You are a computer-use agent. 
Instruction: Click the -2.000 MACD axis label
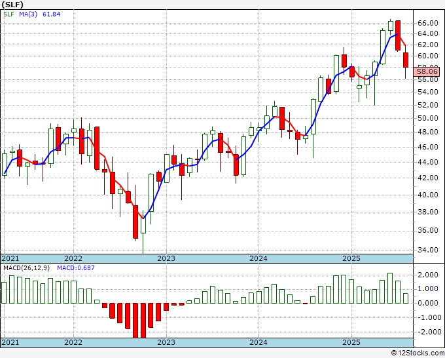pos(428,332)
